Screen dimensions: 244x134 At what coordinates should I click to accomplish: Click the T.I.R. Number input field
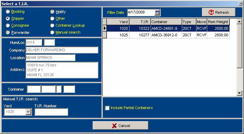click(51, 112)
